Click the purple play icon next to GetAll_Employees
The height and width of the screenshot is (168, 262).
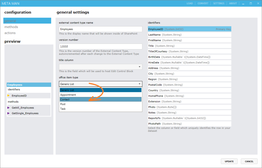[8, 108]
